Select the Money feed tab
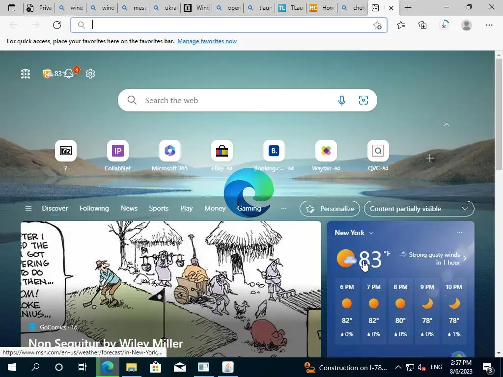This screenshot has height=377, width=503. pos(215,208)
